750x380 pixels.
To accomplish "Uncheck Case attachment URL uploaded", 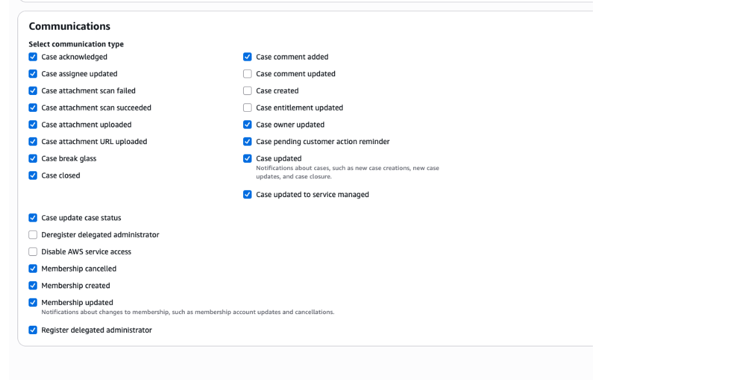I will (x=33, y=142).
